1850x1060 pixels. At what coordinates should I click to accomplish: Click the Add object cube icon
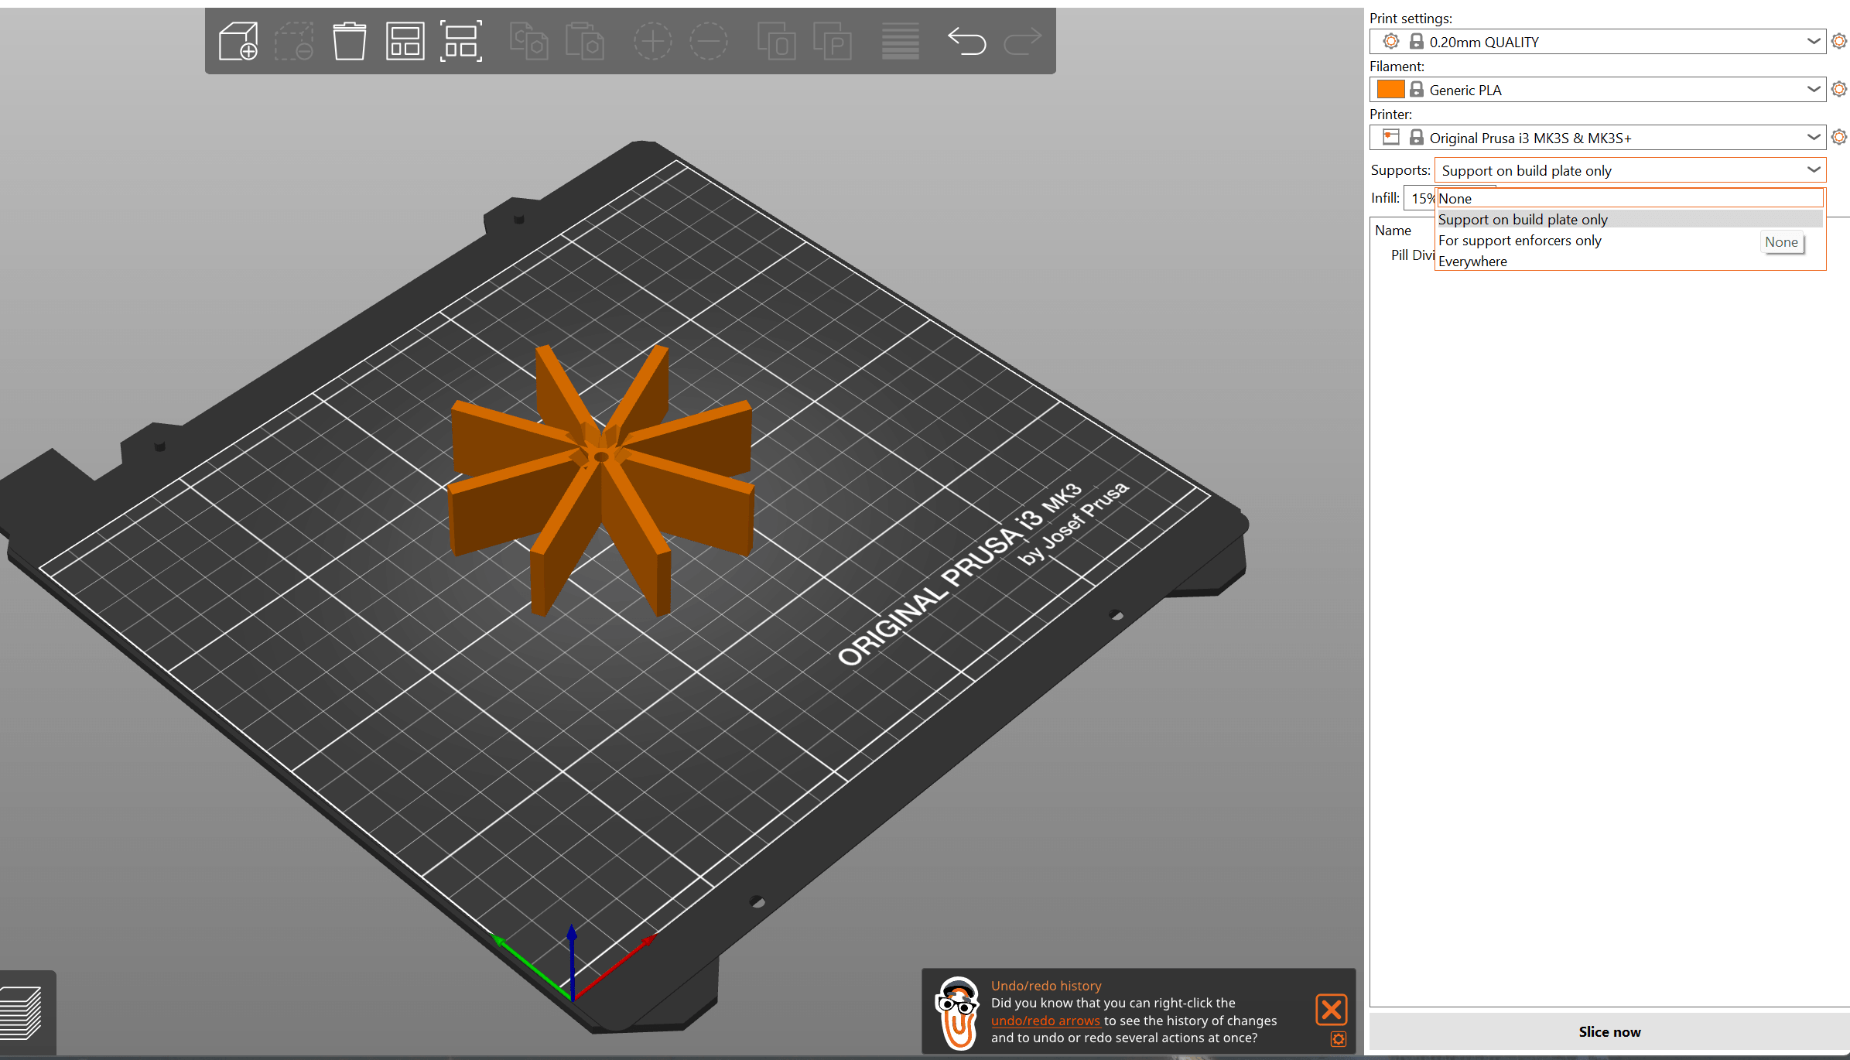238,41
